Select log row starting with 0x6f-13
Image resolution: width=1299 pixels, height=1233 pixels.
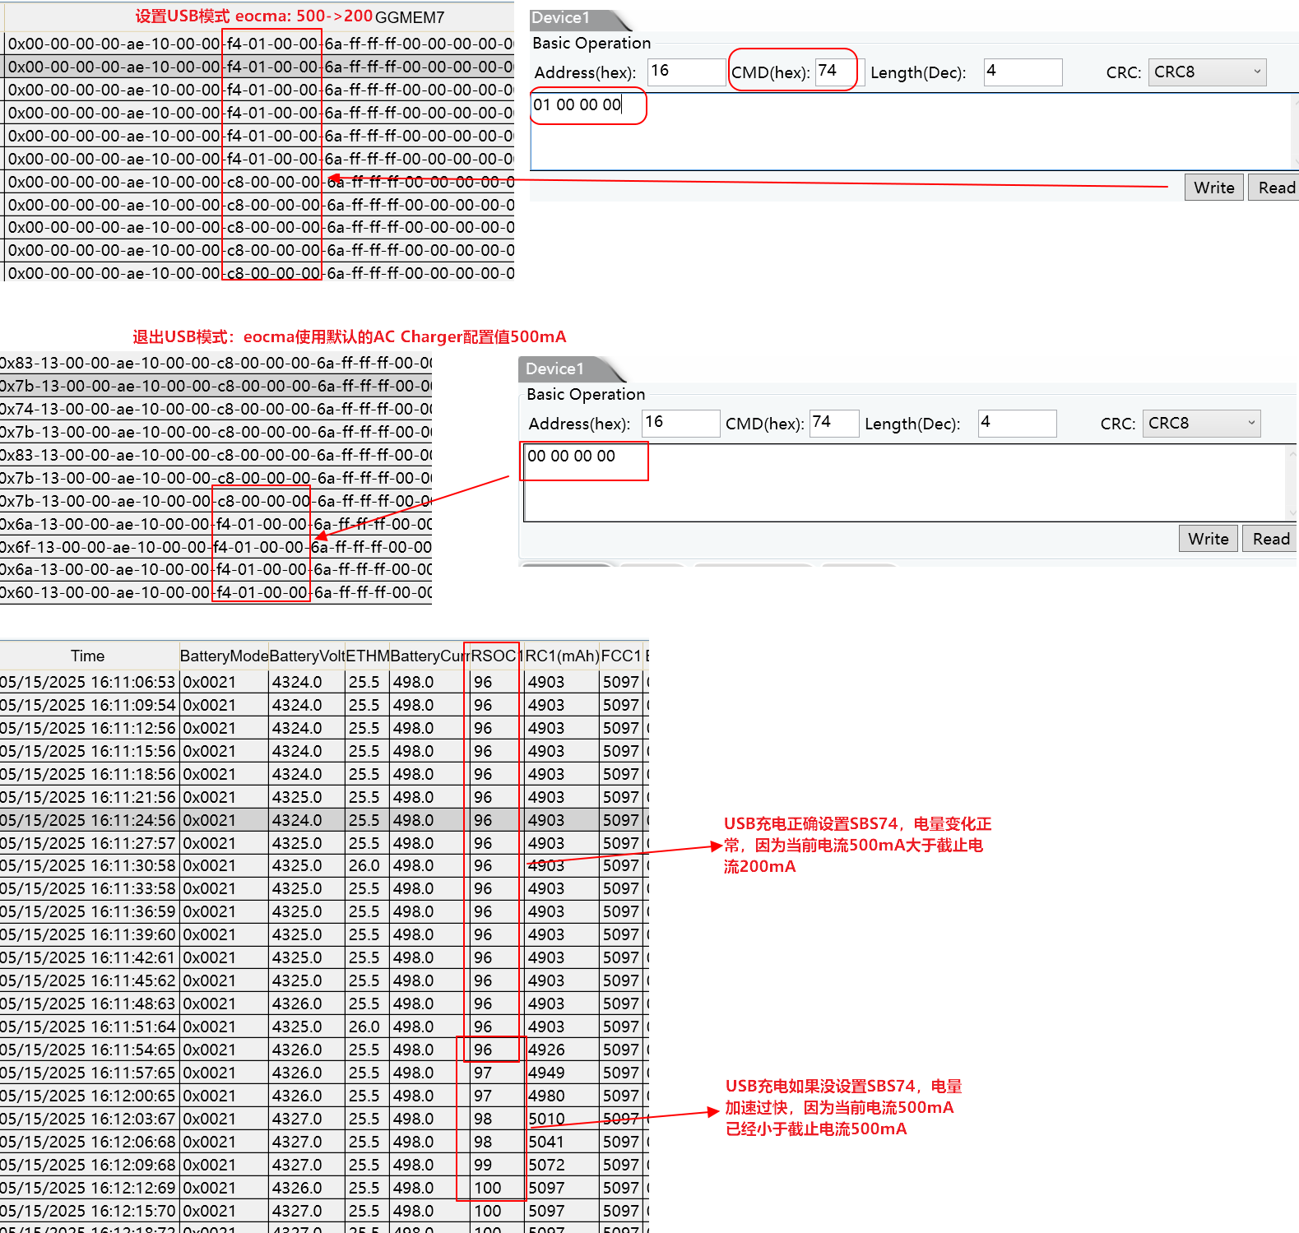[216, 547]
